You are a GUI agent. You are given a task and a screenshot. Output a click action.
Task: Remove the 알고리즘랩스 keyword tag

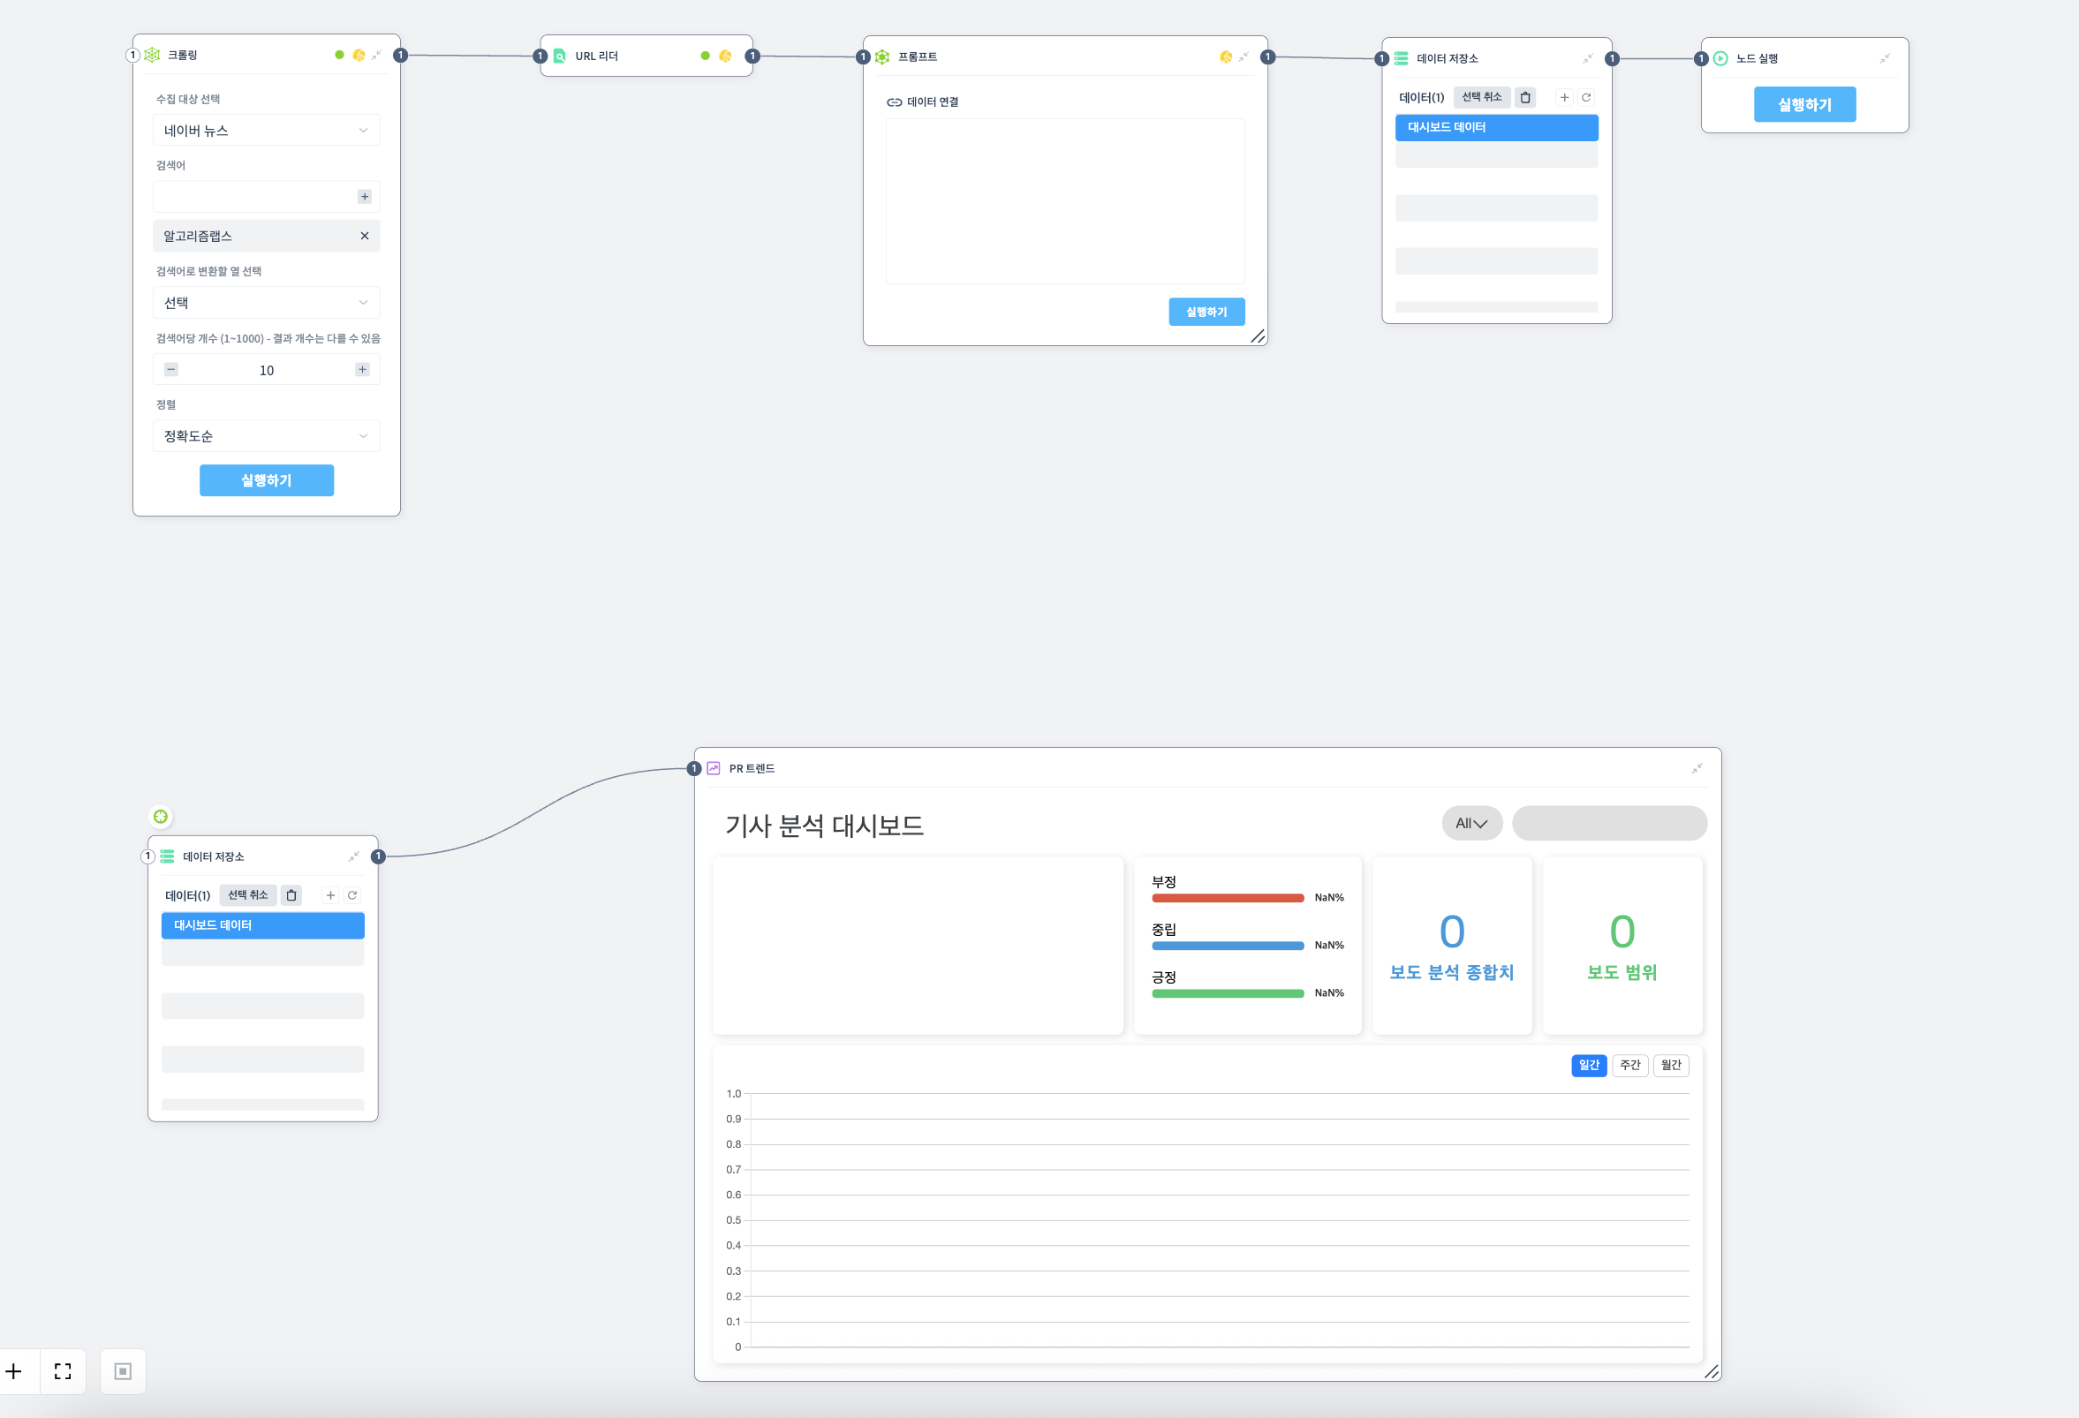[x=364, y=236]
